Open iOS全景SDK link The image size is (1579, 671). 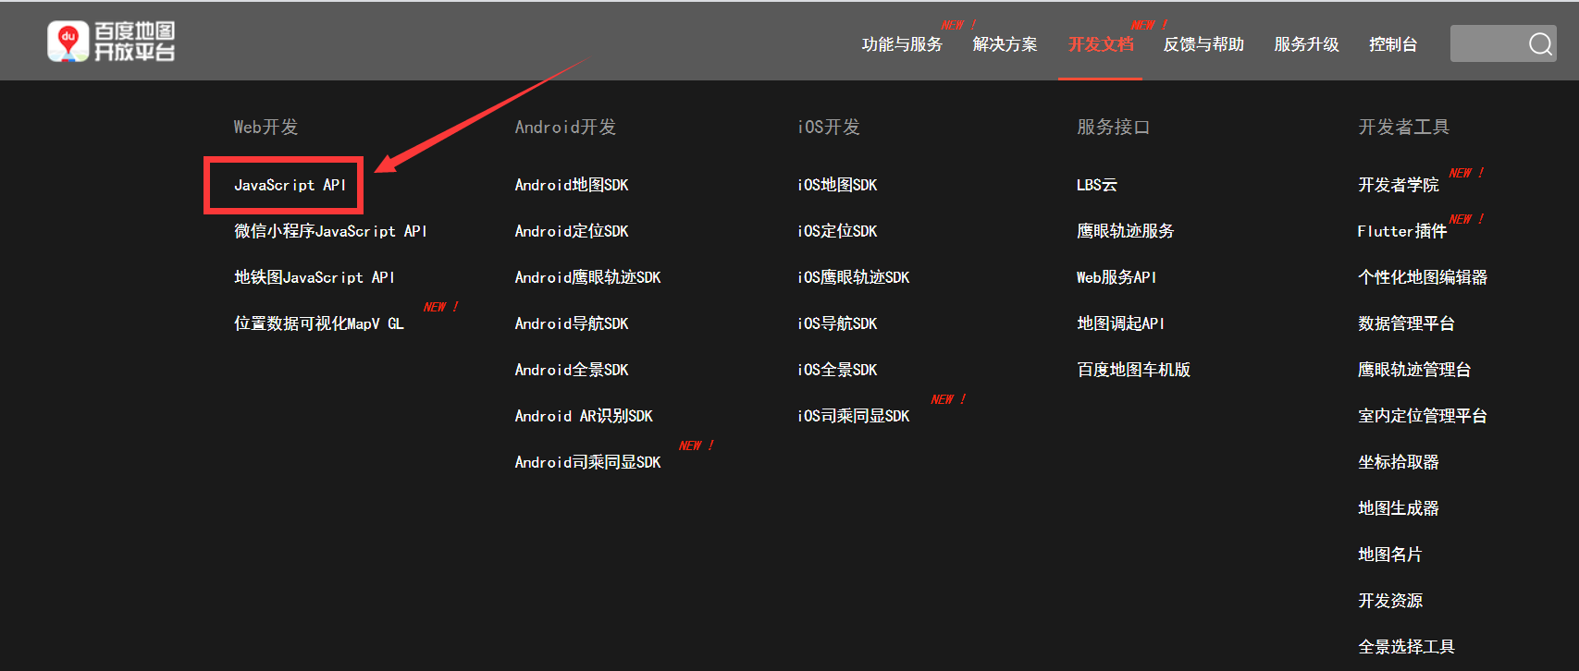(837, 370)
